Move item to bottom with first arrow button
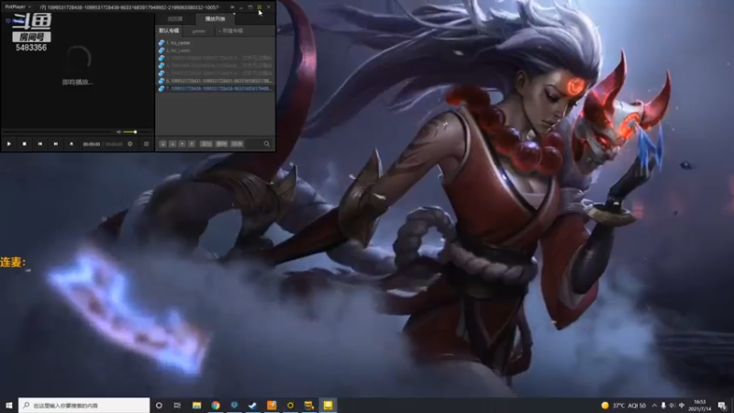The image size is (734, 413). coord(163,144)
